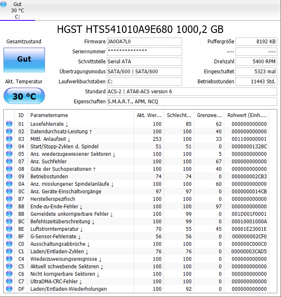Screen dimensions: 281x297
Task: Click status orb for Laden/Entladen-Zyklen row
Action: point(9,251)
